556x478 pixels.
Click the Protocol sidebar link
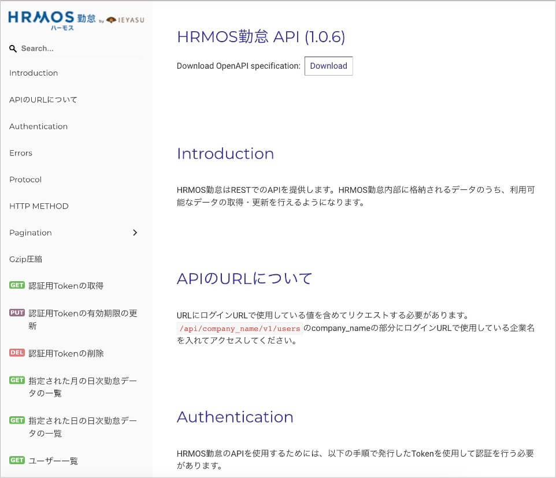tap(25, 180)
